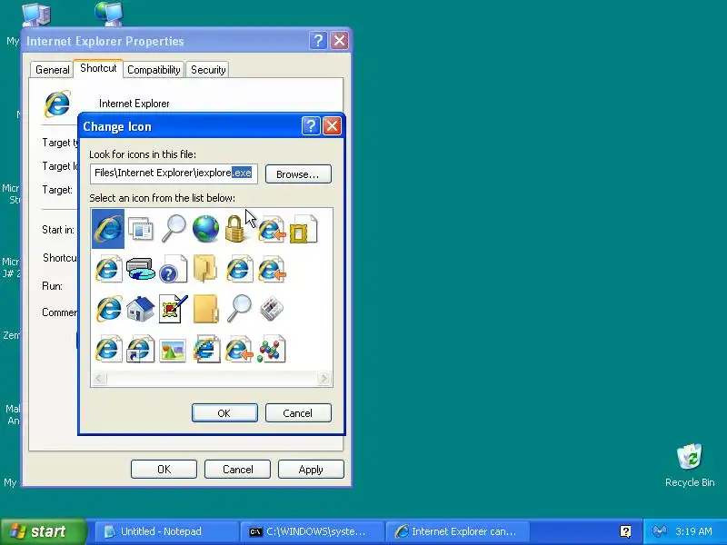Click the Browse... button
The width and height of the screenshot is (727, 545).
(298, 174)
